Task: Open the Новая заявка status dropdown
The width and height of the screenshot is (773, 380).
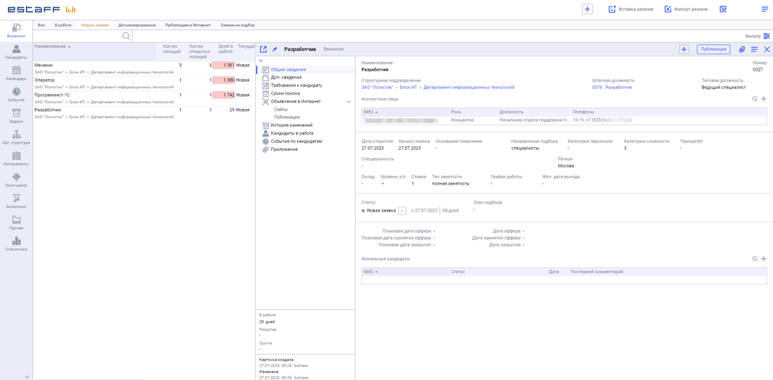Action: click(x=402, y=211)
